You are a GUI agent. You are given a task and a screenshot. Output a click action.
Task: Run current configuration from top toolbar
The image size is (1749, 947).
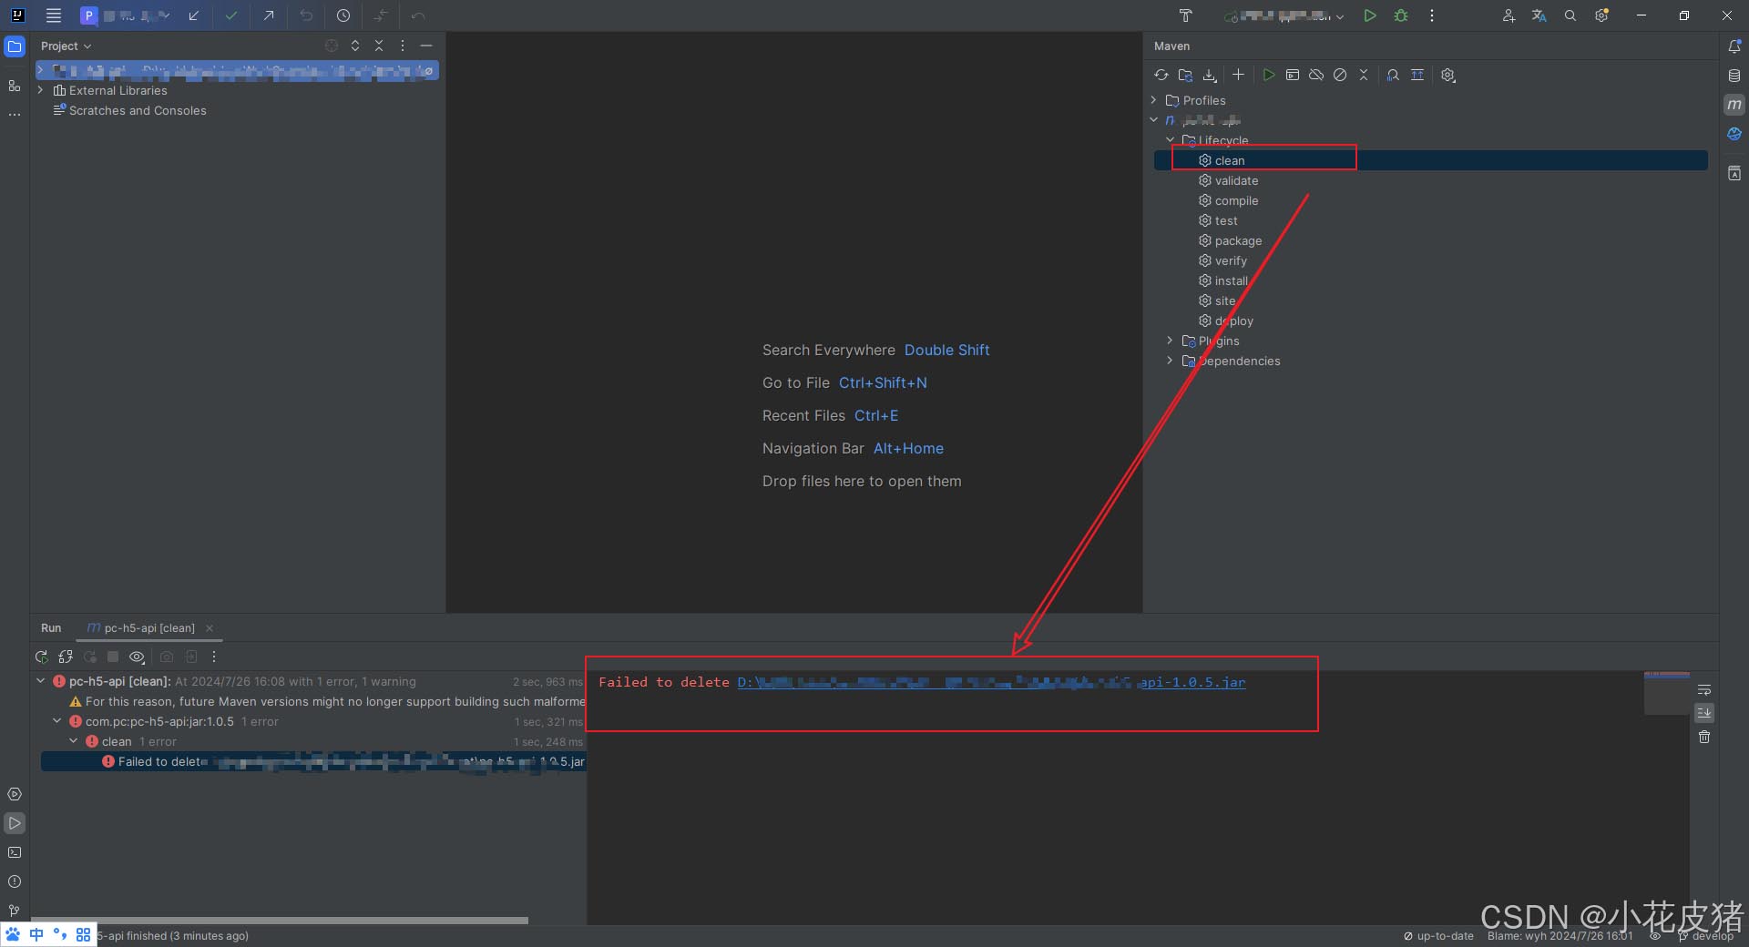(x=1369, y=15)
